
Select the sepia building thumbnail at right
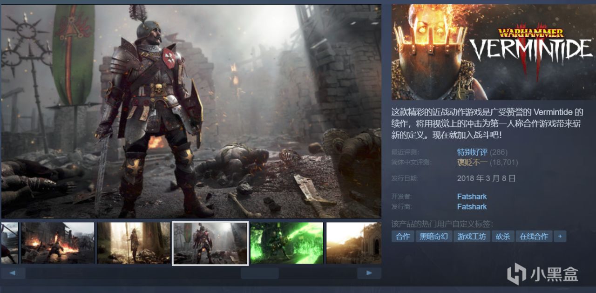[354, 243]
